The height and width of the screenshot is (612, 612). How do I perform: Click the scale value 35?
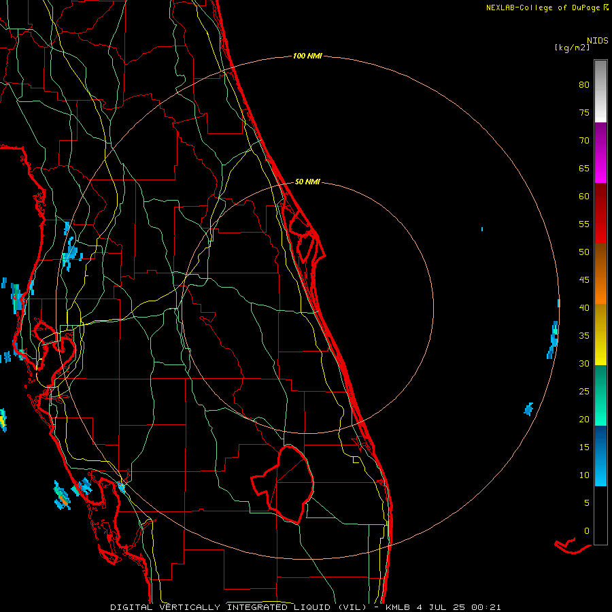point(584,336)
